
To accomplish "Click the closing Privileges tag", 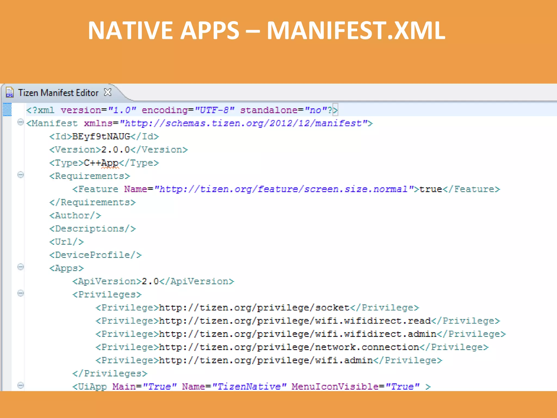I will (110, 373).
